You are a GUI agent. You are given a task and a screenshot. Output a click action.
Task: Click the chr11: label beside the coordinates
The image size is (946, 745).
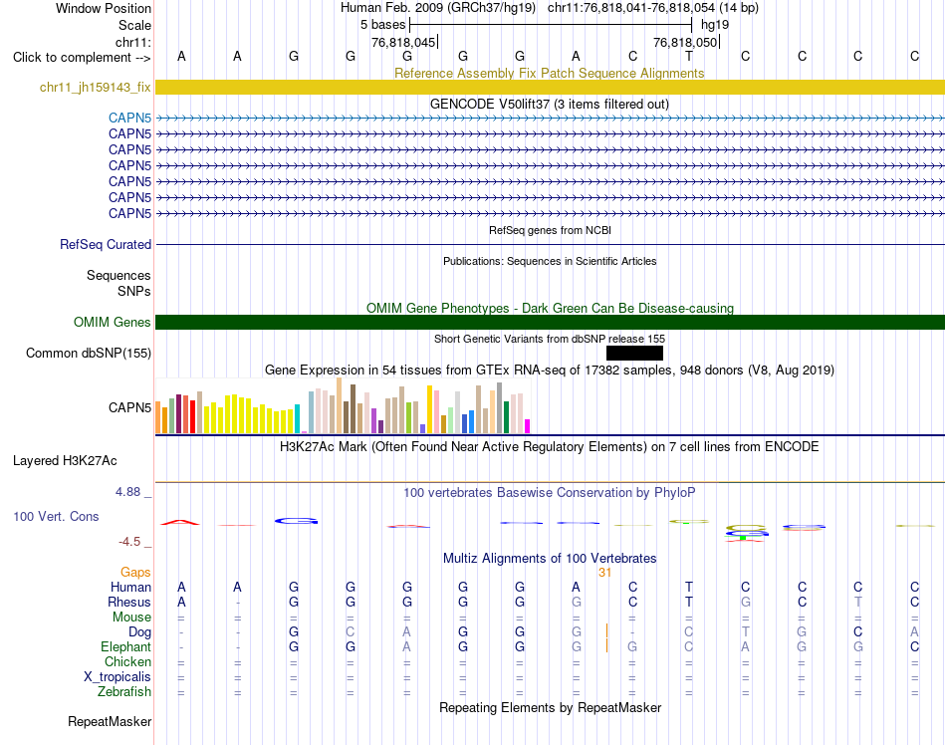coord(132,42)
